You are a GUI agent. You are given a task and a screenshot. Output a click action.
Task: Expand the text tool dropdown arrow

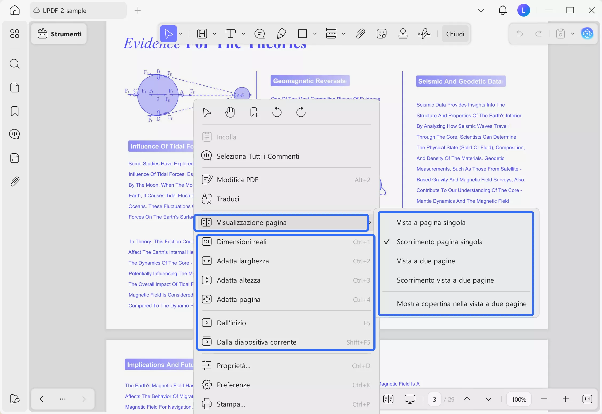point(243,34)
